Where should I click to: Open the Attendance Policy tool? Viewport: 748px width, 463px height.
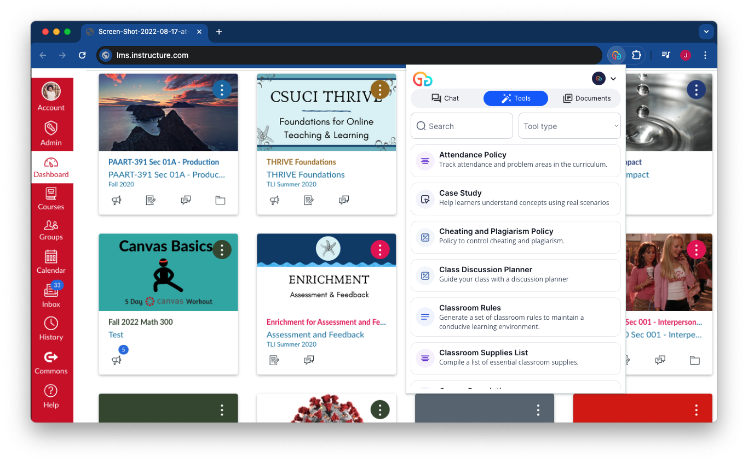[x=516, y=161]
